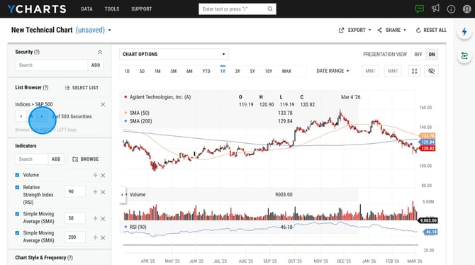This screenshot has height=265, width=475.
Task: Reorder handle for Volume indicator
Action: [x=95, y=175]
